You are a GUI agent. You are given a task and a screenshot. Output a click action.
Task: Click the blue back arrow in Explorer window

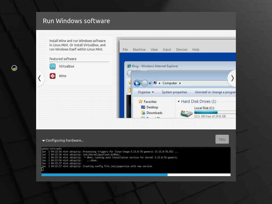(x=137, y=83)
